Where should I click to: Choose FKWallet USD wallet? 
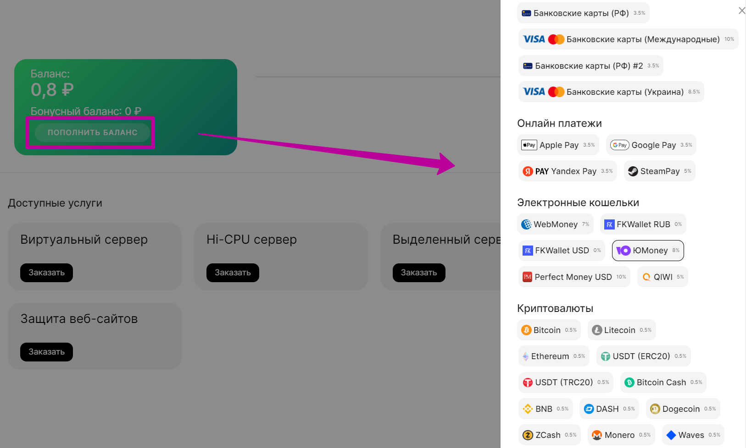[x=562, y=250]
